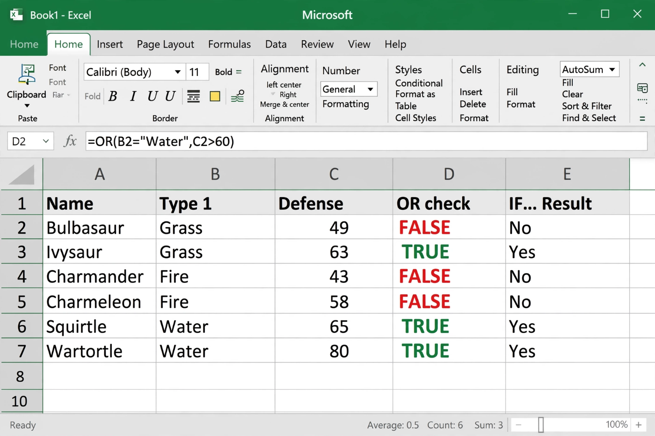The image size is (655, 436).
Task: Click Average: 0.5 in the status bar
Action: 393,425
